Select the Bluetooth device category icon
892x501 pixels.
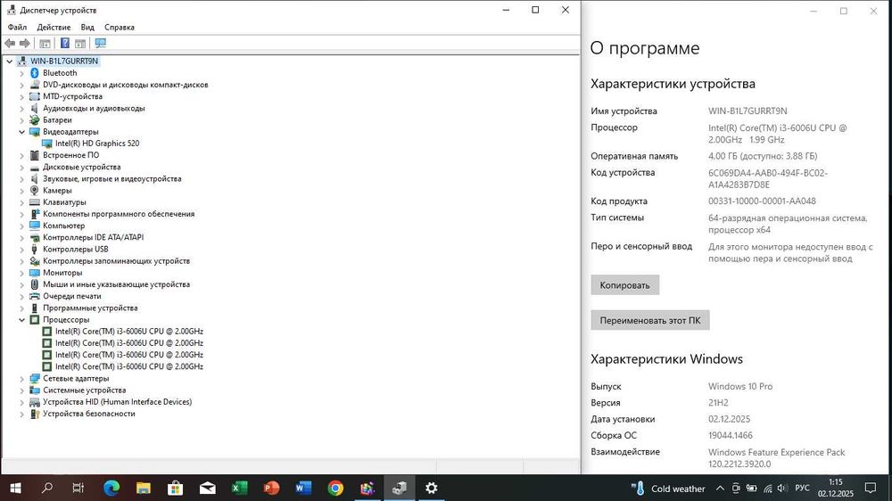tap(34, 73)
